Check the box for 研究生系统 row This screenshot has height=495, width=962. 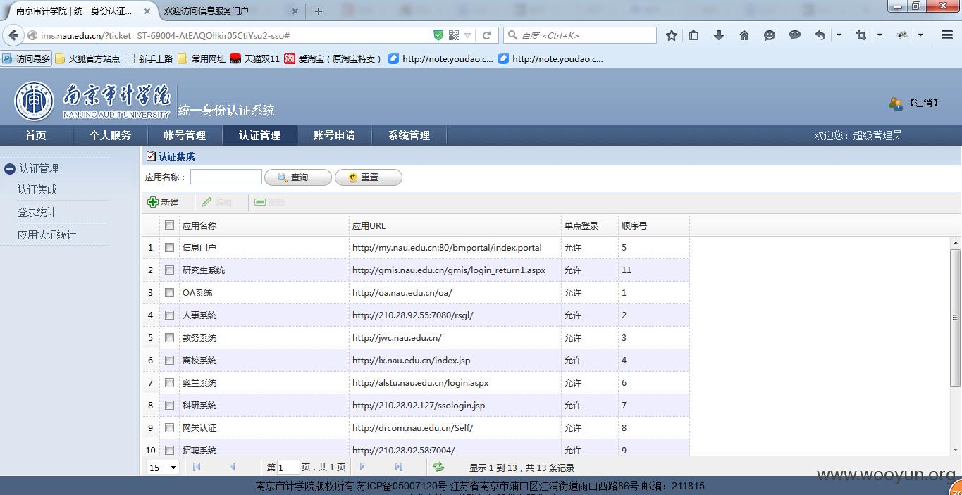click(169, 270)
